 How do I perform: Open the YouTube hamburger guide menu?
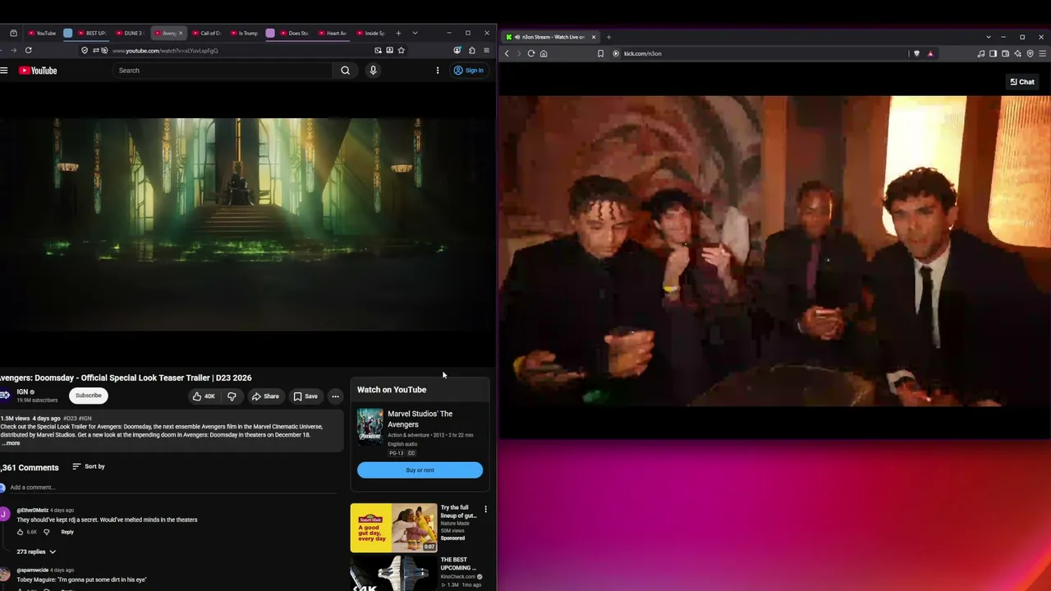[4, 71]
